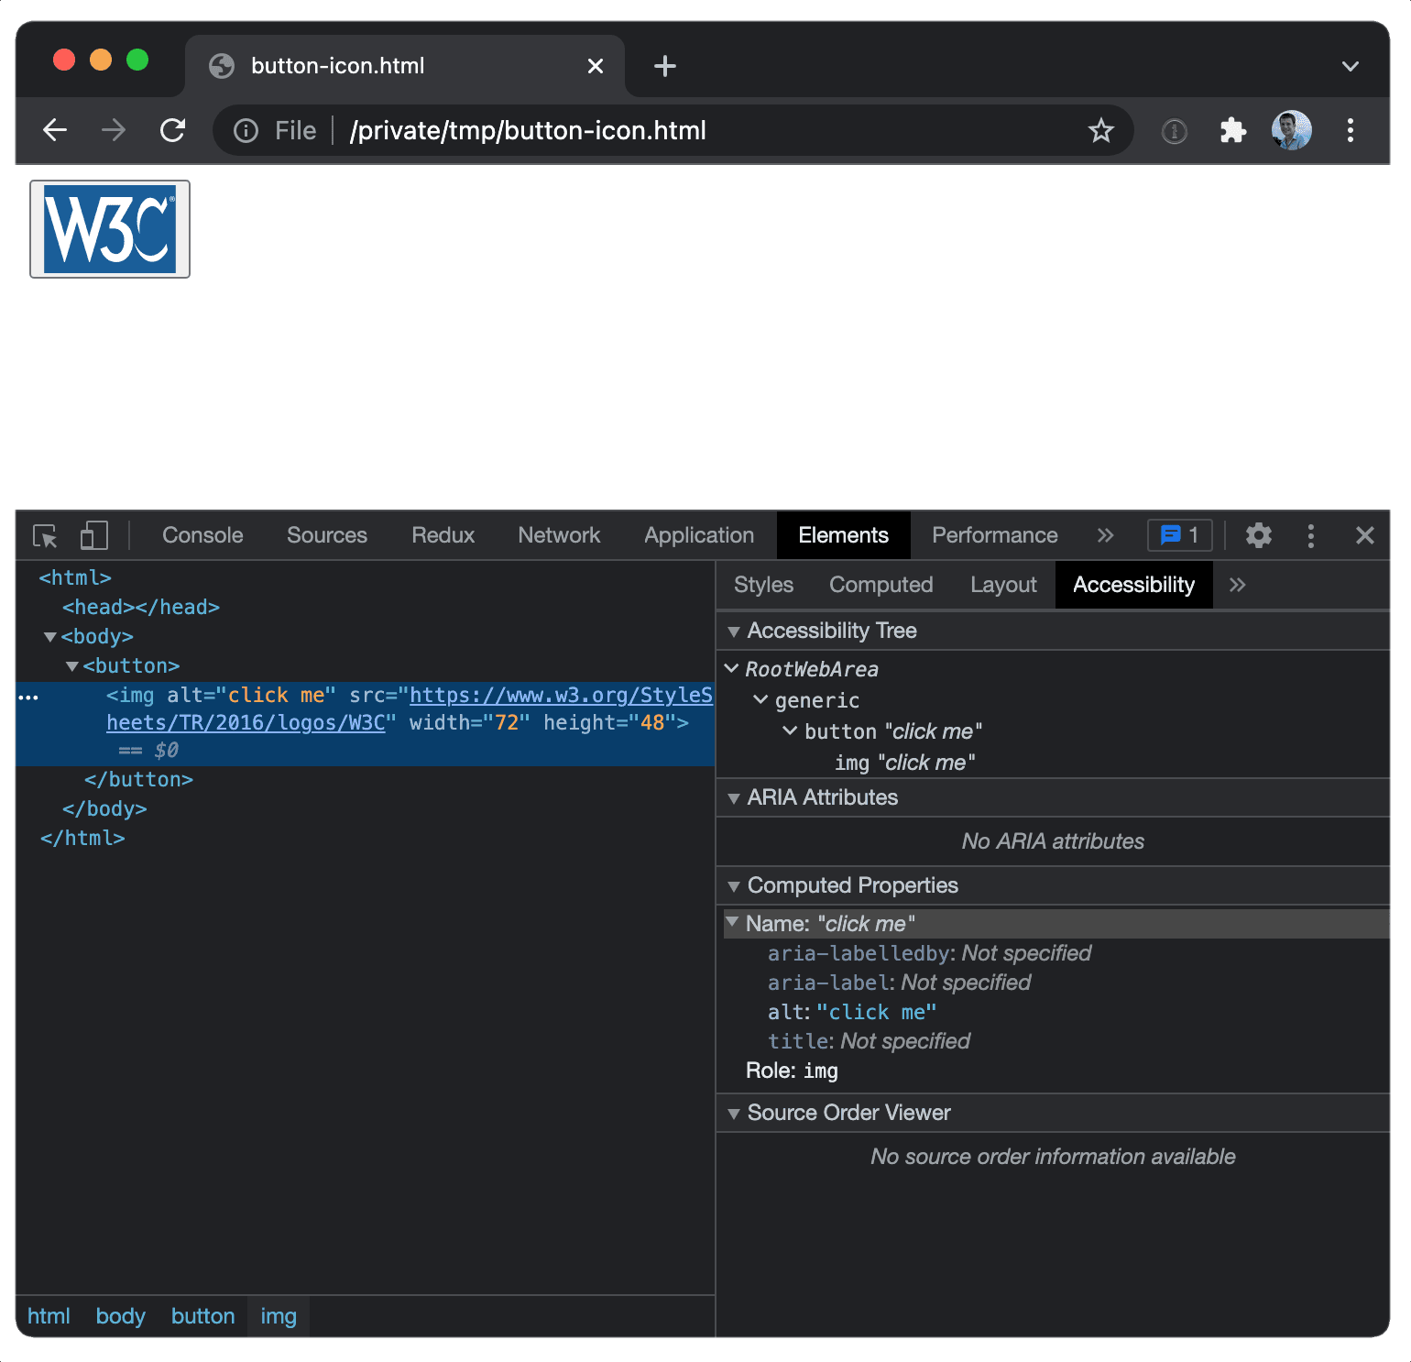Viewport: 1411px width, 1362px height.
Task: Open the Redux tab
Action: (443, 535)
